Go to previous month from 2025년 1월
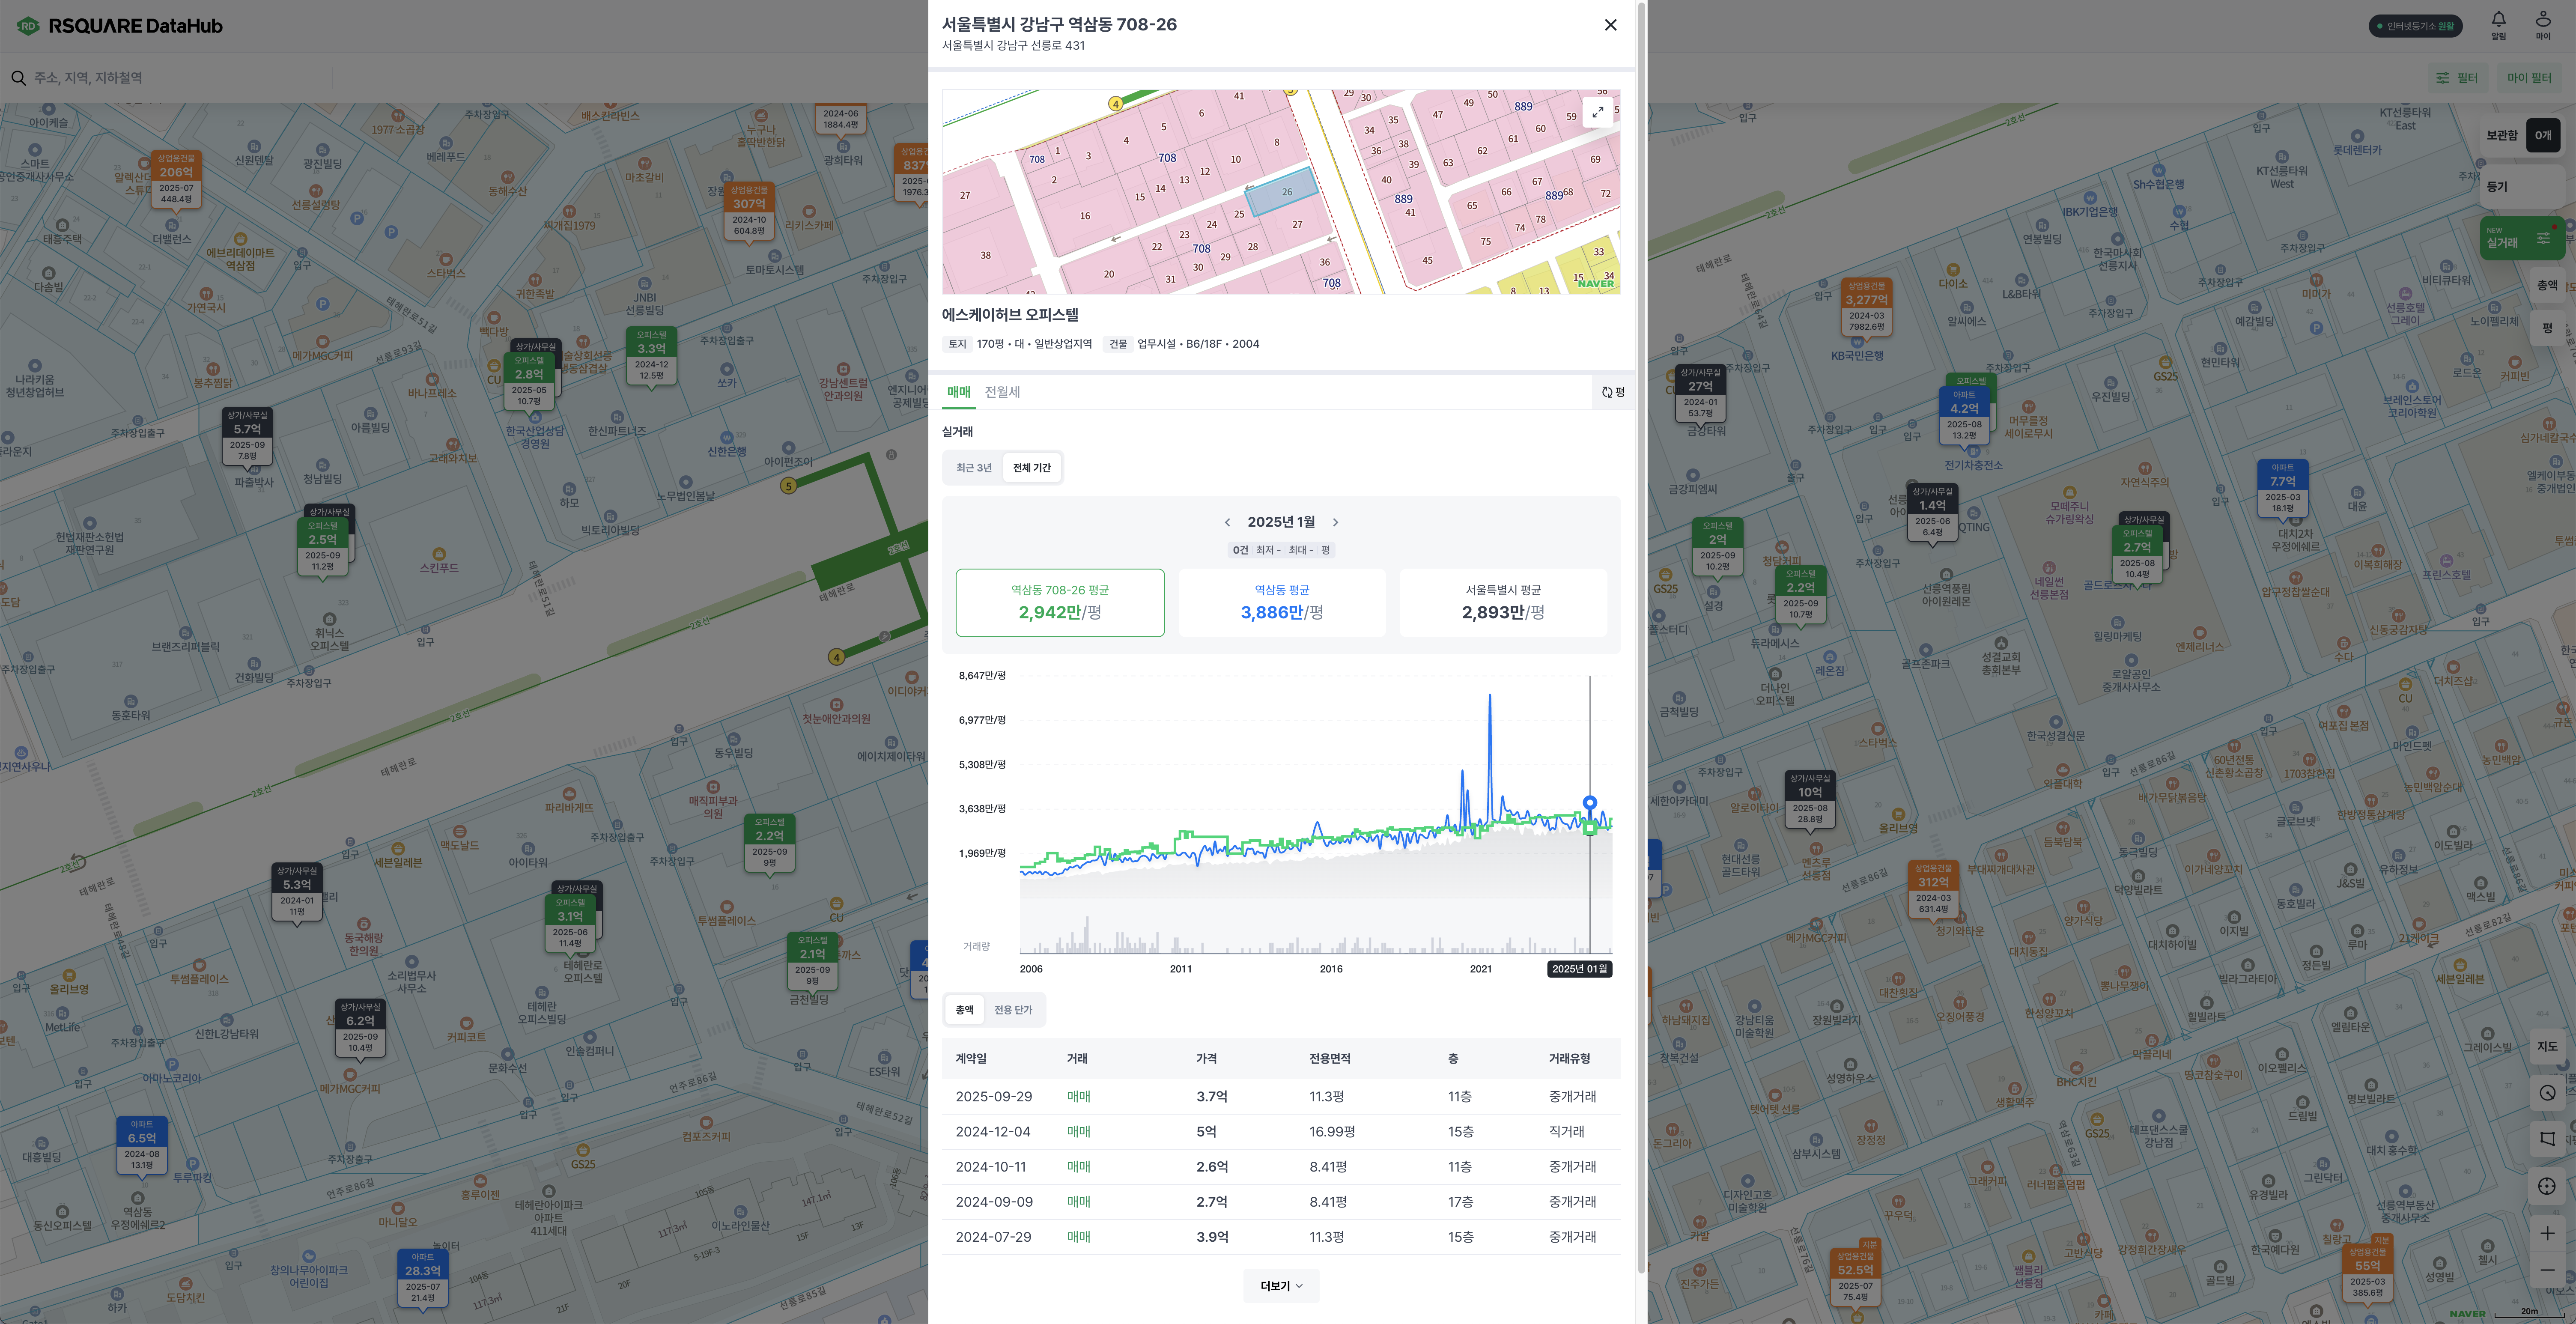This screenshot has width=2576, height=1324. point(1227,522)
